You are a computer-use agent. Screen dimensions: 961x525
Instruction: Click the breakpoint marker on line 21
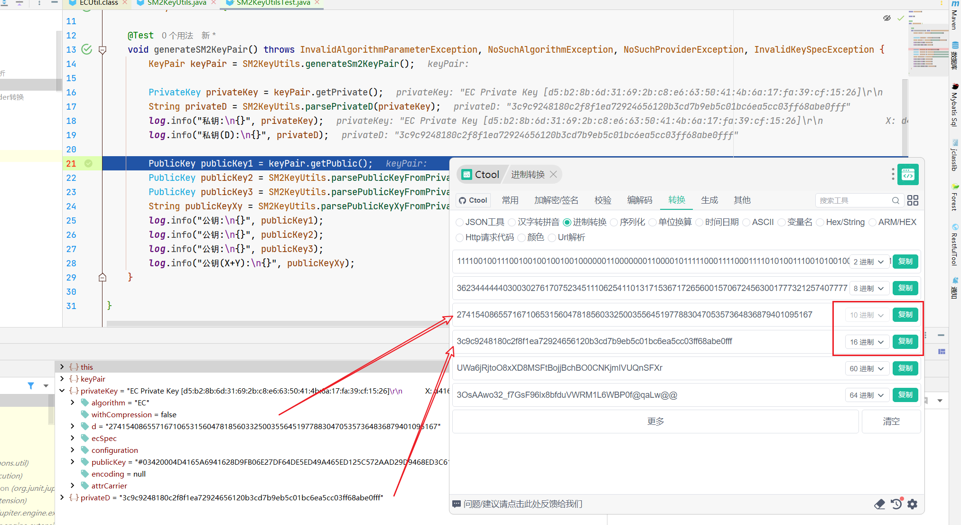pos(88,163)
